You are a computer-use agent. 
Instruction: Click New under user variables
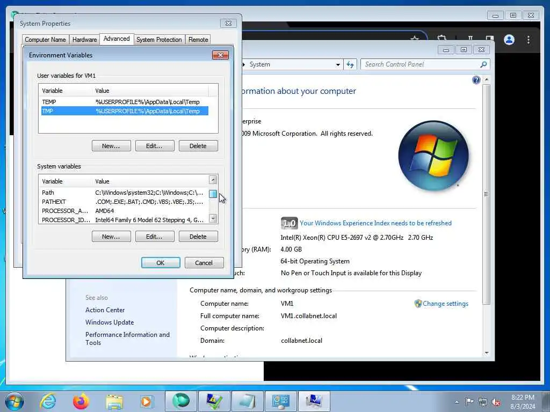click(x=111, y=146)
